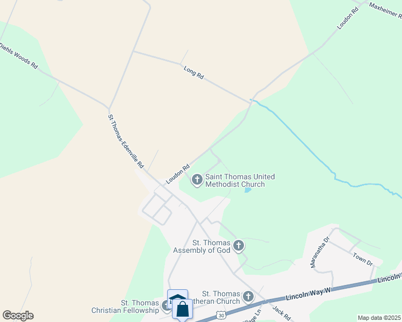Click the US Route 30 shield
This screenshot has width=402, height=322.
click(221, 316)
